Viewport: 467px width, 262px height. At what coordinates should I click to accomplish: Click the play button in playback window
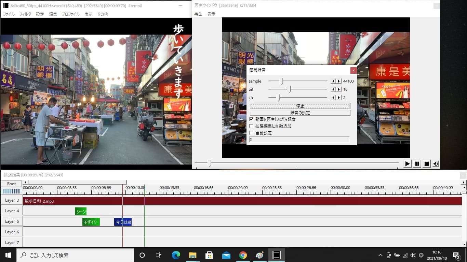[x=407, y=164]
